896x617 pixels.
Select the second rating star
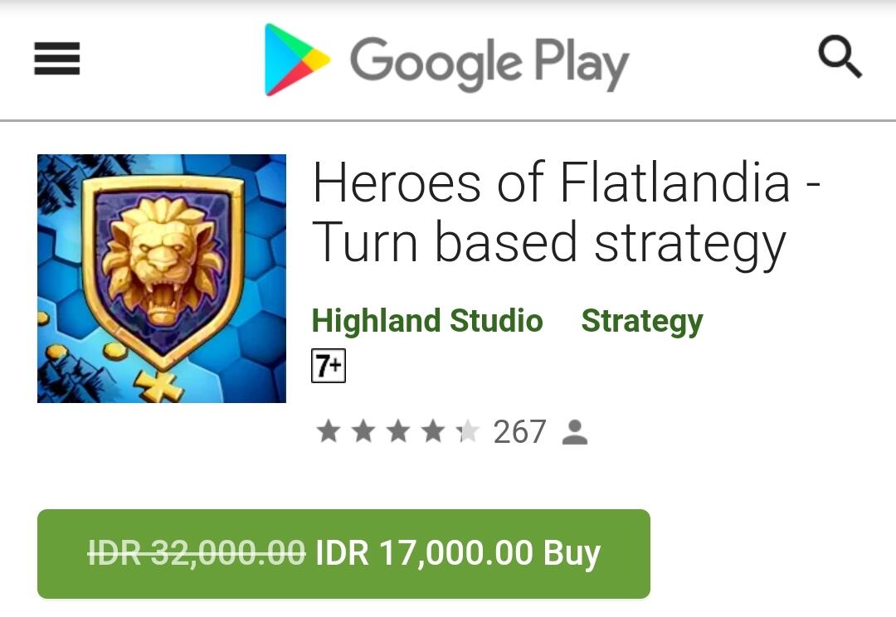363,431
